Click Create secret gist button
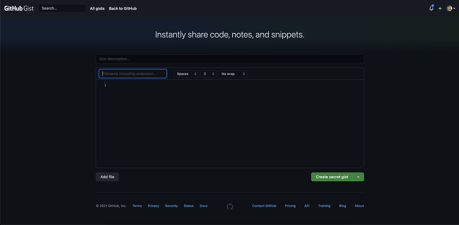 pyautogui.click(x=332, y=177)
